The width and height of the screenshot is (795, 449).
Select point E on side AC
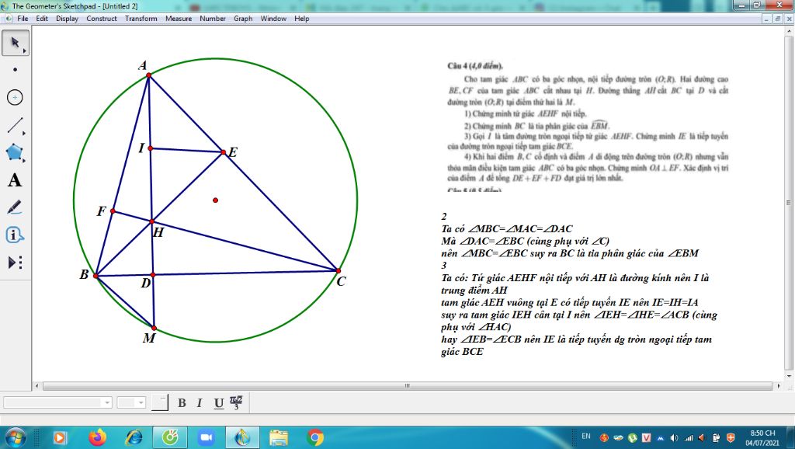[223, 151]
